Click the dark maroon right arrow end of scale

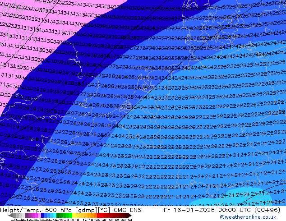click(x=129, y=215)
